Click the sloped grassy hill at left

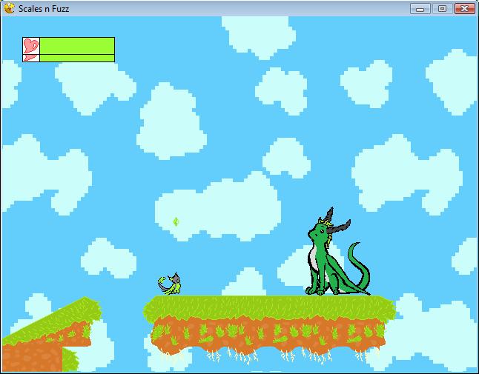(x=50, y=334)
